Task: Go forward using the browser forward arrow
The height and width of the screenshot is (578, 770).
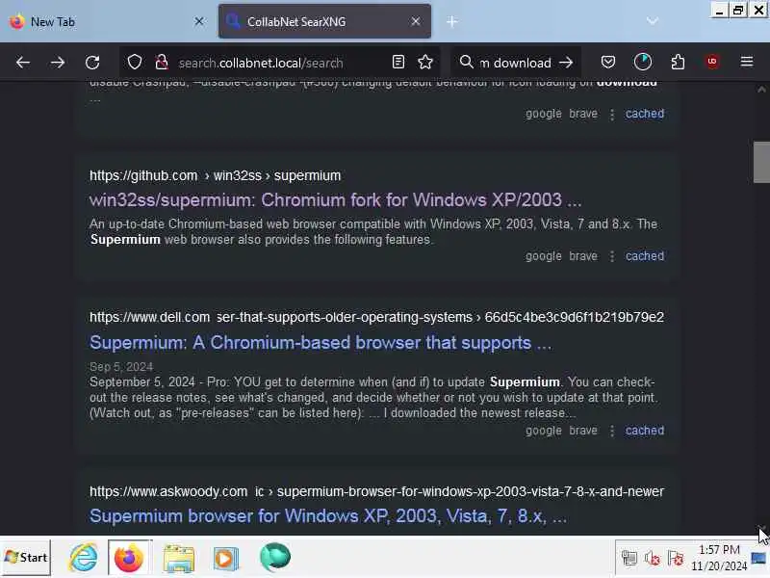Action: click(58, 63)
